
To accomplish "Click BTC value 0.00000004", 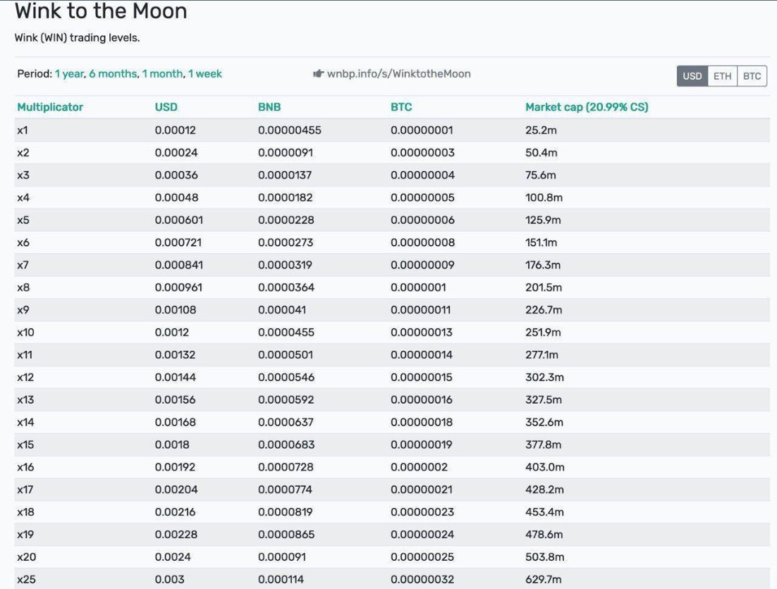I will point(422,175).
